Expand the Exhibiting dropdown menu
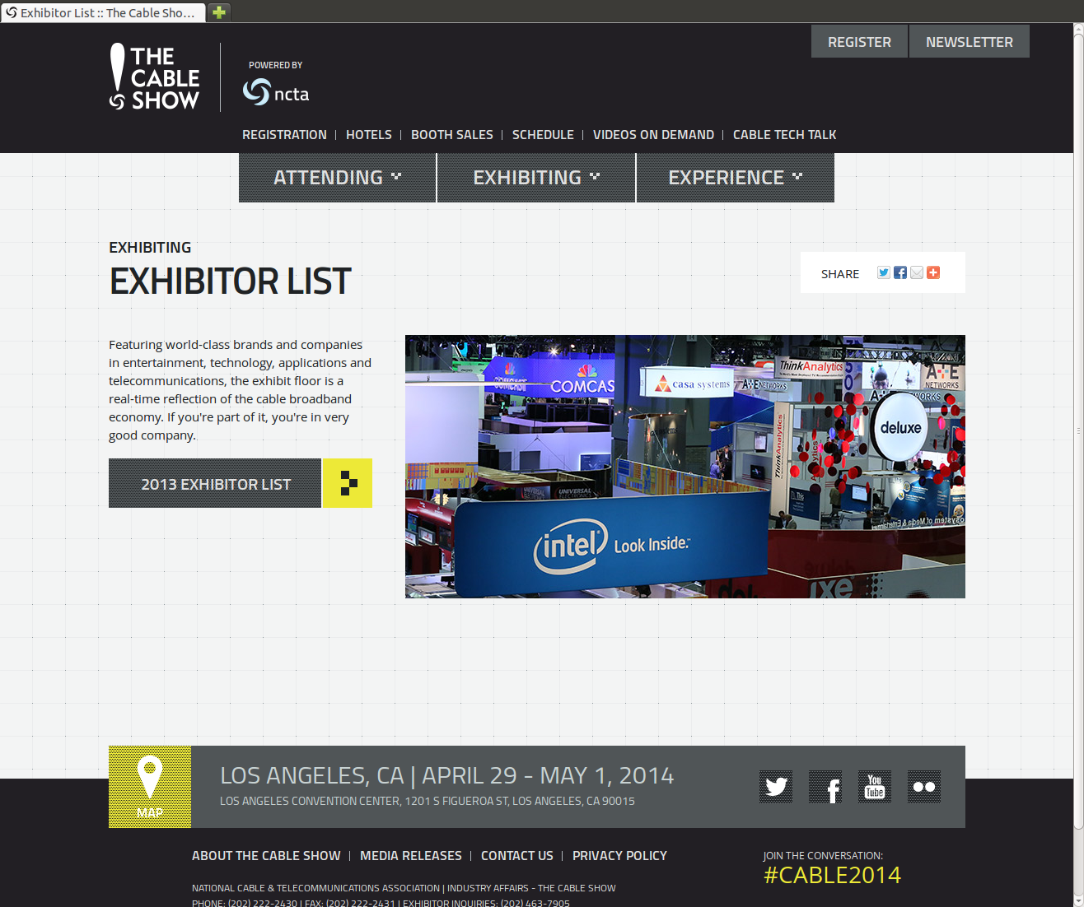The height and width of the screenshot is (907, 1084). point(536,178)
